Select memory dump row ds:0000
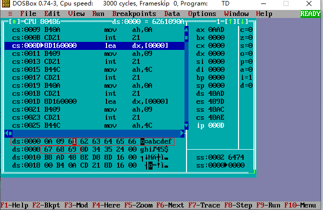The image size is (323, 210). (x=92, y=141)
